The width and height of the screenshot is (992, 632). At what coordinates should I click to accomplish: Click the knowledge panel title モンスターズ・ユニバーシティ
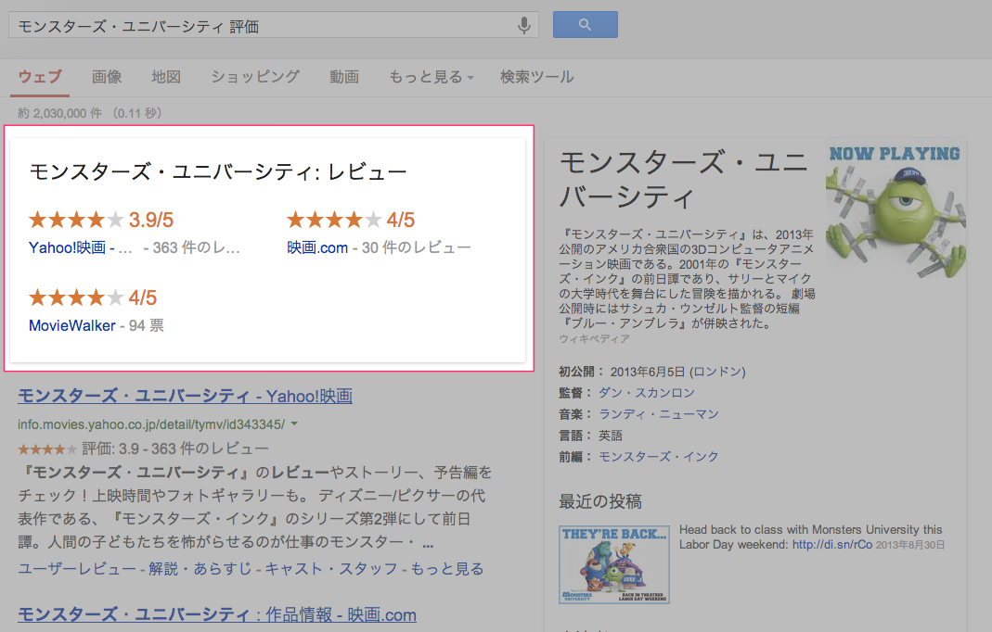684,180
